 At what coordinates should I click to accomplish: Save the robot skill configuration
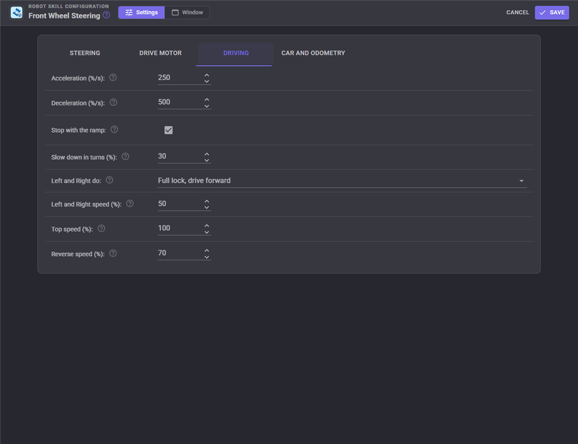coord(552,12)
